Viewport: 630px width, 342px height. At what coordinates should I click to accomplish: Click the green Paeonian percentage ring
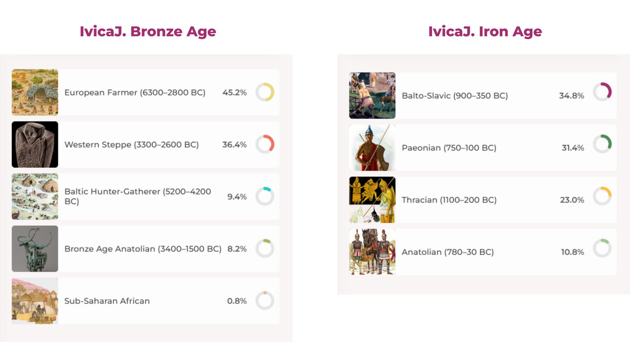(x=602, y=144)
